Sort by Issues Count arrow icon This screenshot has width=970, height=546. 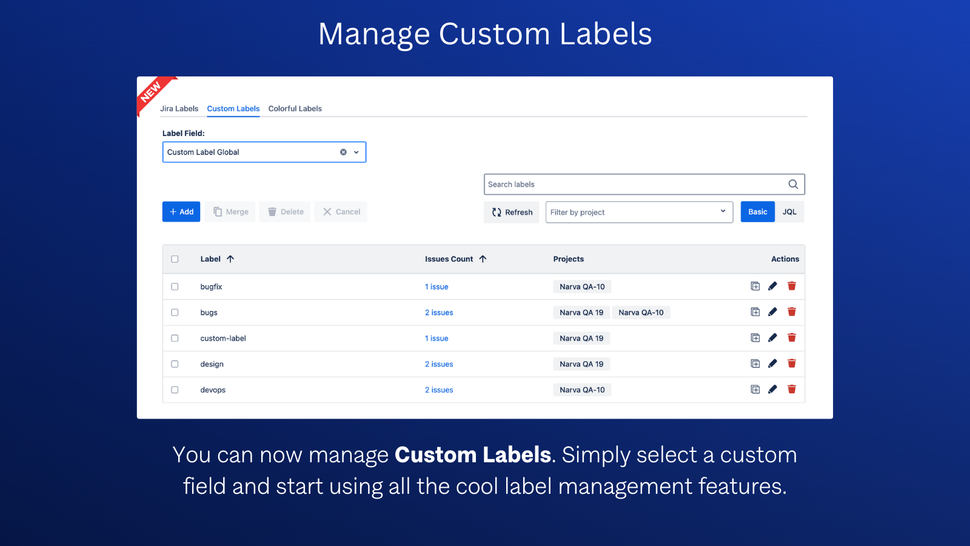(483, 259)
